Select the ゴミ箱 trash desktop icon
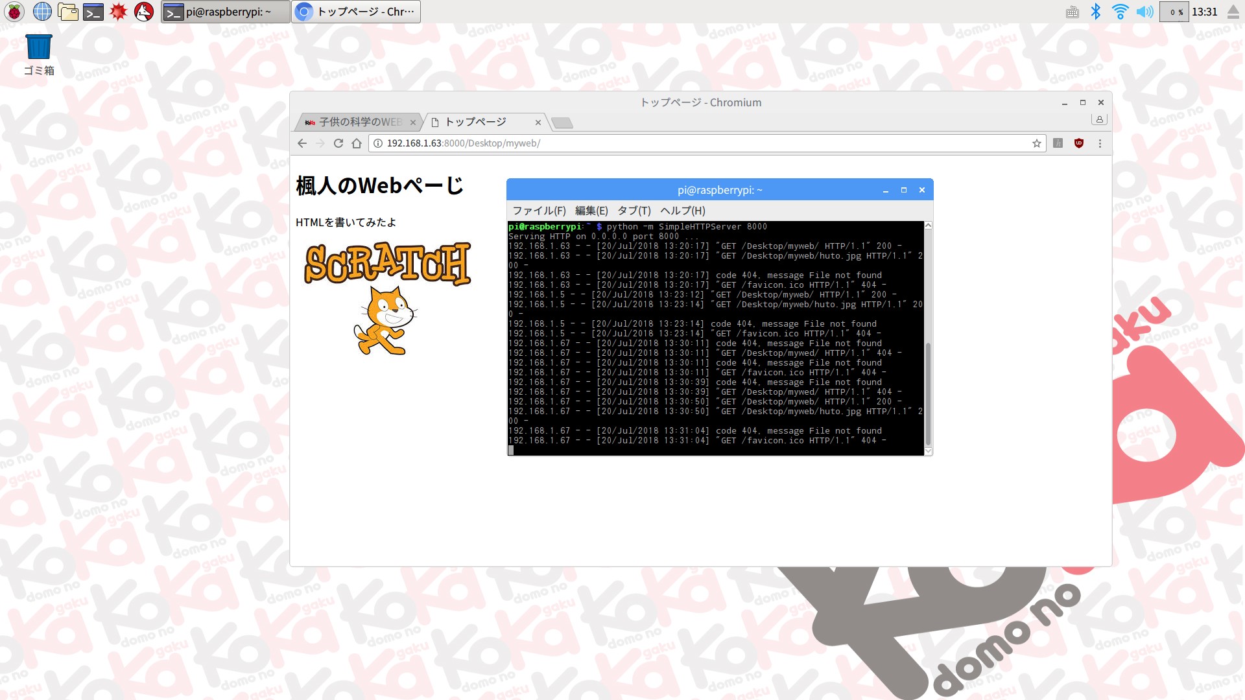The width and height of the screenshot is (1245, 700). [x=39, y=55]
